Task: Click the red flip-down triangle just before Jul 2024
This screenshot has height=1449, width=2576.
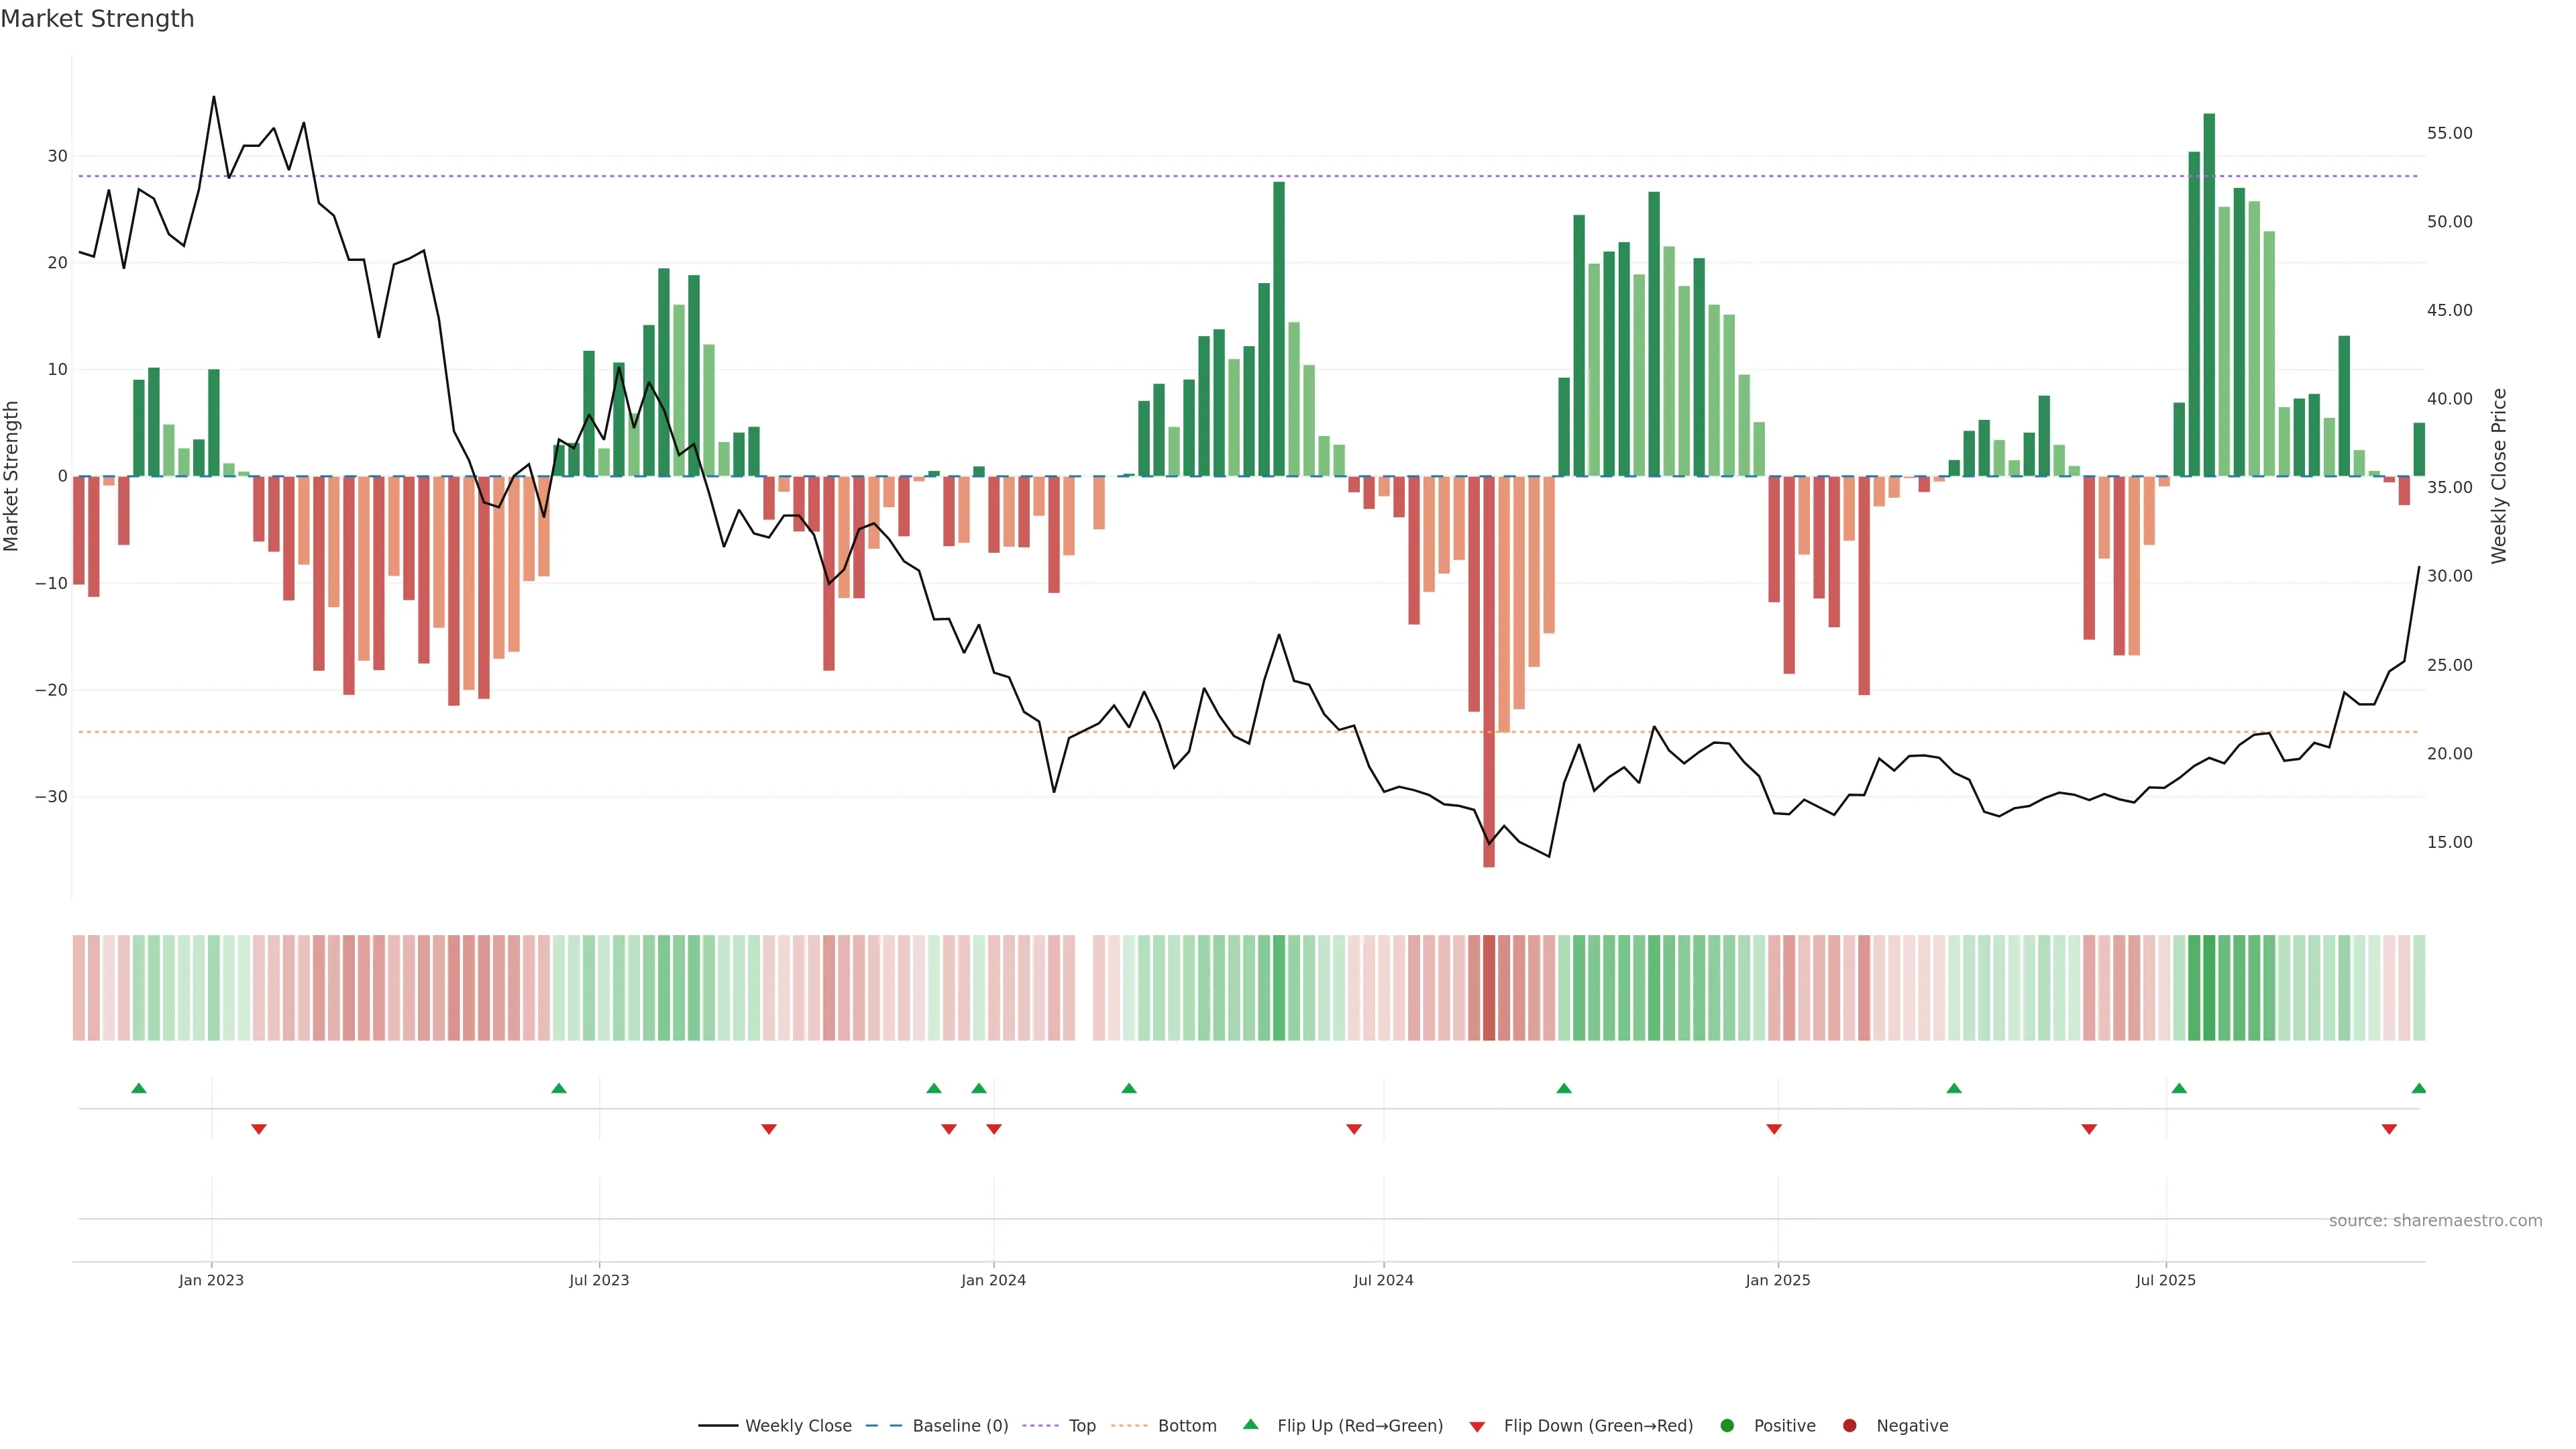Action: click(x=1354, y=1129)
